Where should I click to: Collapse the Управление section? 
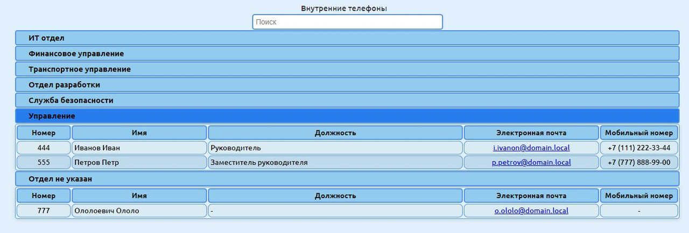pyautogui.click(x=347, y=116)
